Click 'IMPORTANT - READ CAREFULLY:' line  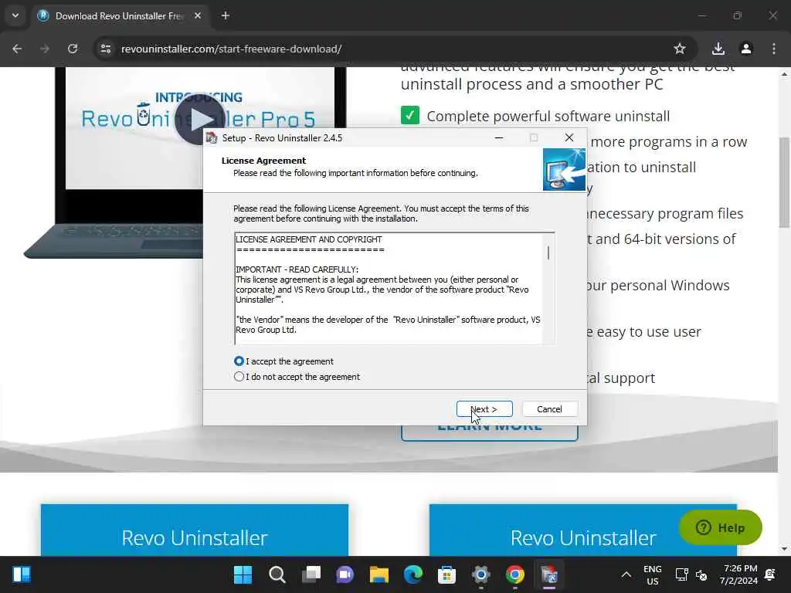coord(297,269)
